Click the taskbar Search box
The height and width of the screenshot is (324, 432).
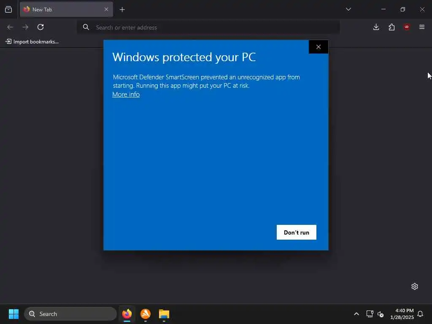(70, 314)
